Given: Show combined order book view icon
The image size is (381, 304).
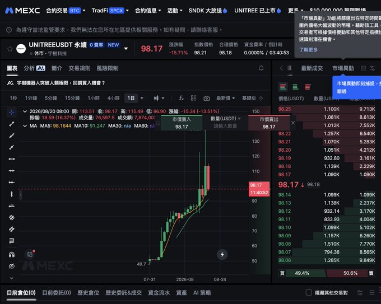Looking at the screenshot, I should coord(283,87).
